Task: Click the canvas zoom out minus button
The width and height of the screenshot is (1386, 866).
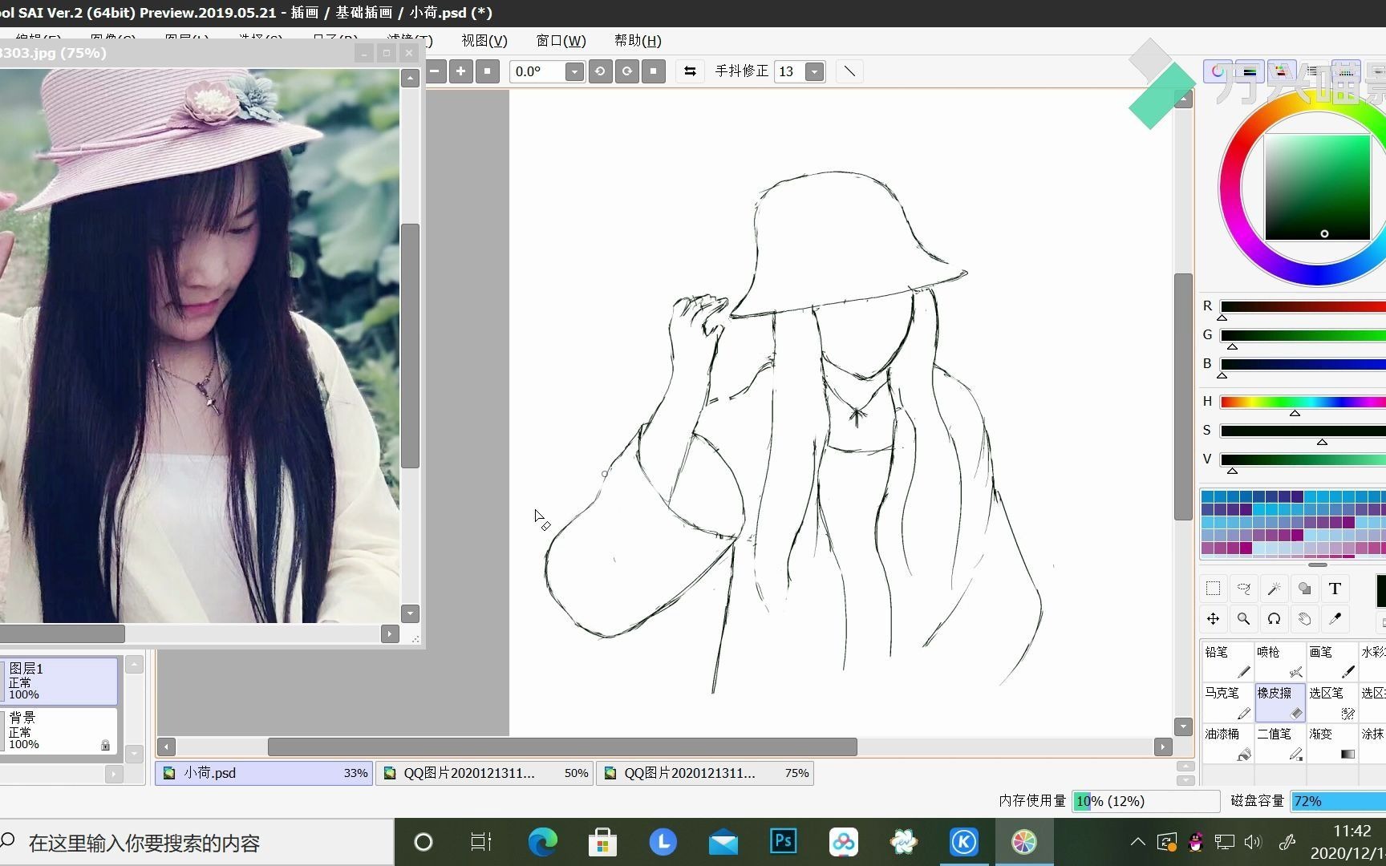Action: coord(435,71)
